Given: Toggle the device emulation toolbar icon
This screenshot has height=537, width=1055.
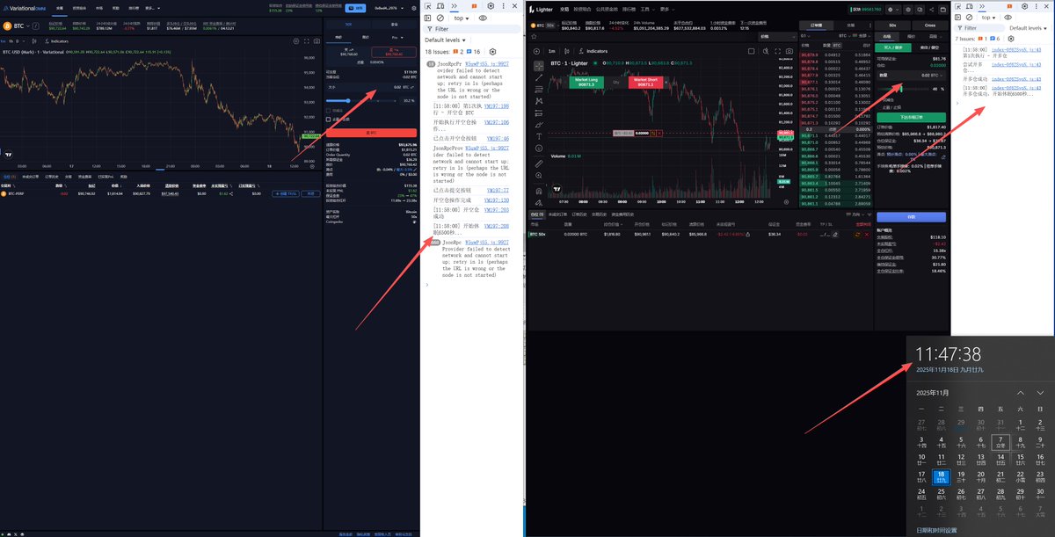Looking at the screenshot, I should point(439,6).
